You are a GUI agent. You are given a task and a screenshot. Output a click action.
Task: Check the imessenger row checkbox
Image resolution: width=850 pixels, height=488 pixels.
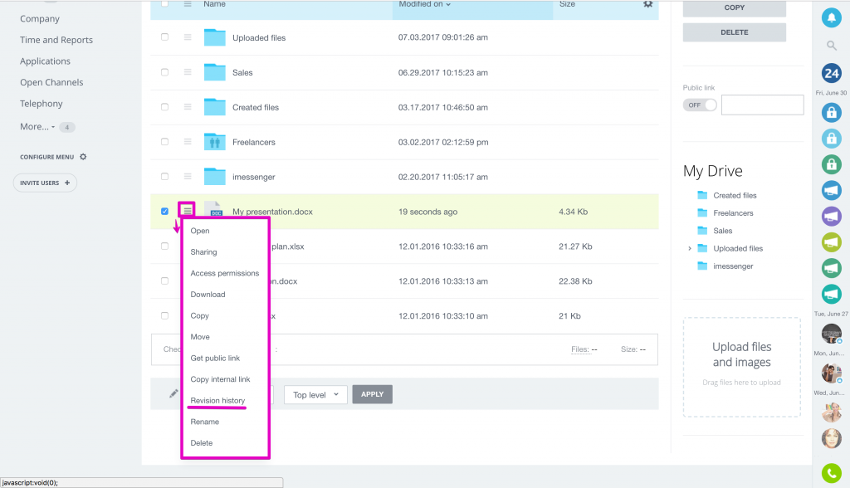point(165,176)
